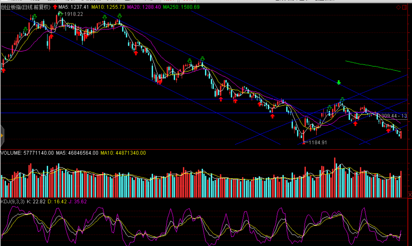Click the green sell arrow at 1918.22 high

pos(60,14)
